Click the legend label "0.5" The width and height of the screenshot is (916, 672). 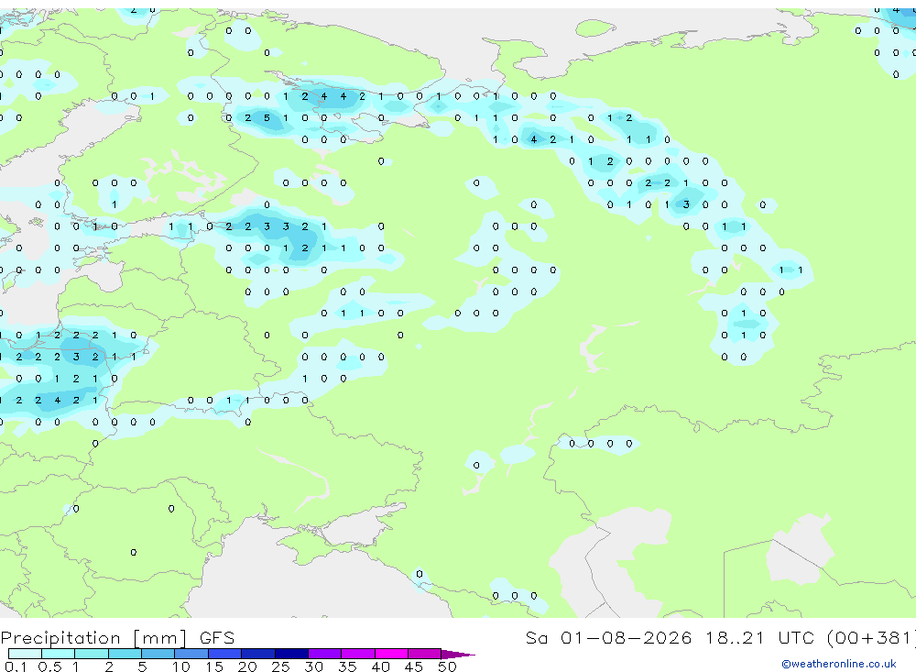pyautogui.click(x=49, y=666)
